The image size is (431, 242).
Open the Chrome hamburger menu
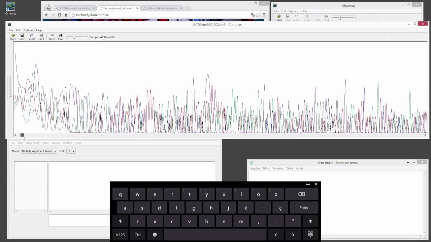[264, 15]
